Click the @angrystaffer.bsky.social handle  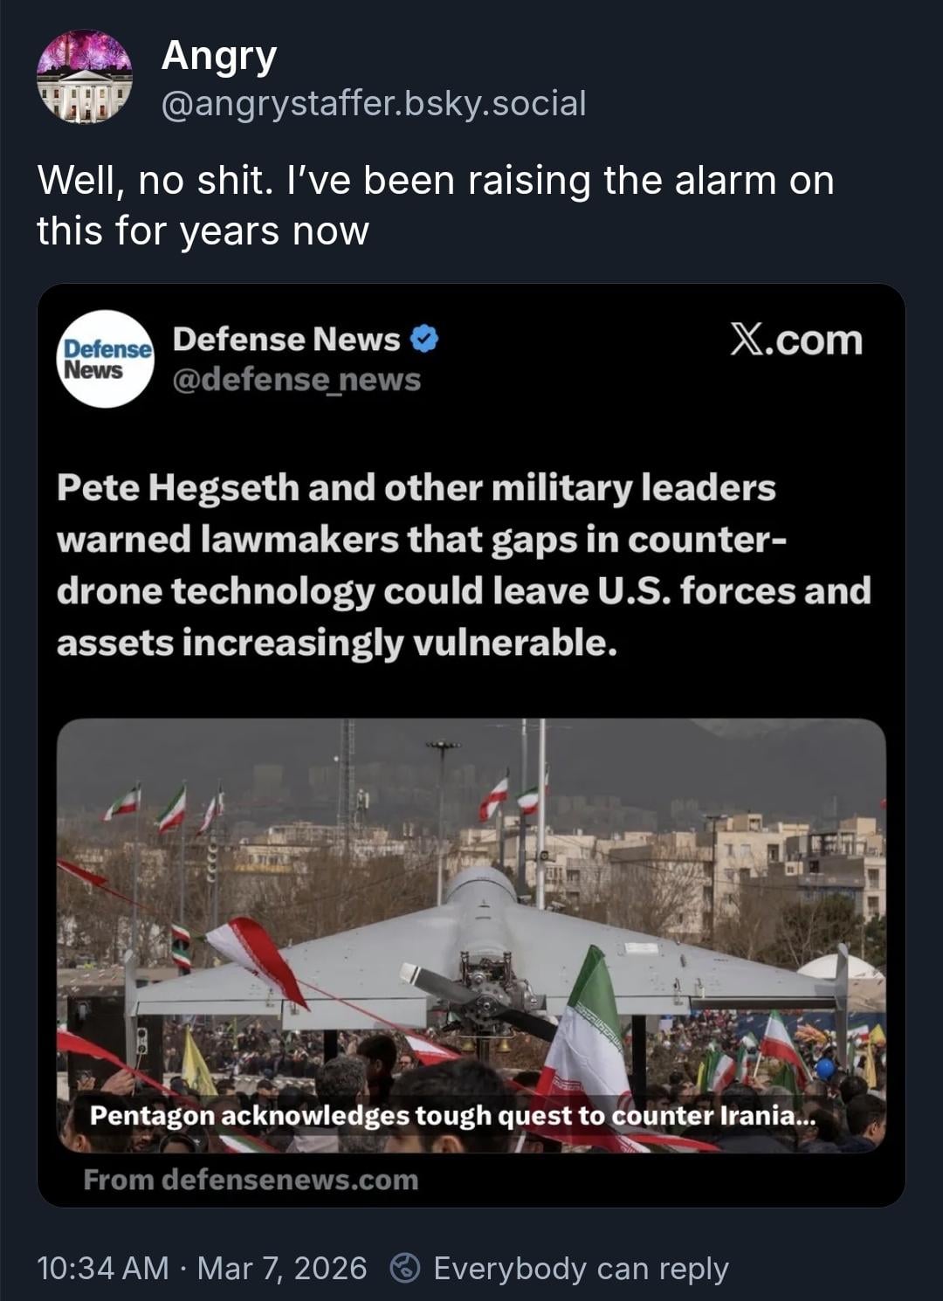[374, 103]
